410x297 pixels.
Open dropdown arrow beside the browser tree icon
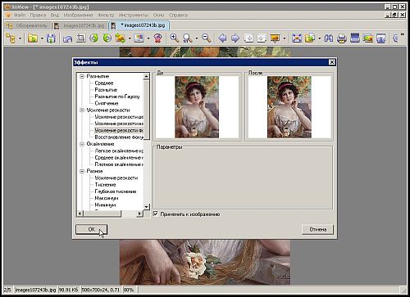pyautogui.click(x=20, y=38)
